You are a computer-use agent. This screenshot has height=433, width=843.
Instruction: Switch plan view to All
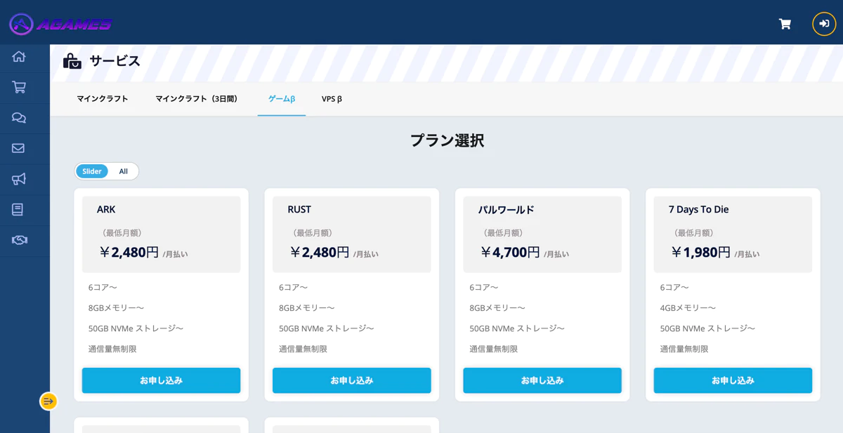click(x=124, y=171)
